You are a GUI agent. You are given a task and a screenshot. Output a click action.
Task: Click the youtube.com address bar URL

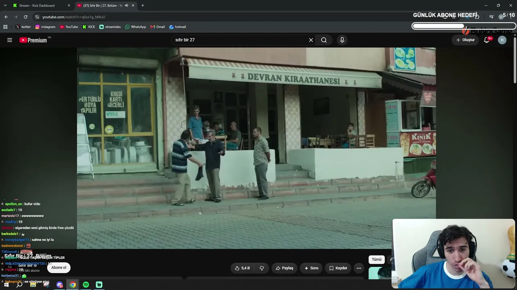pyautogui.click(x=74, y=17)
